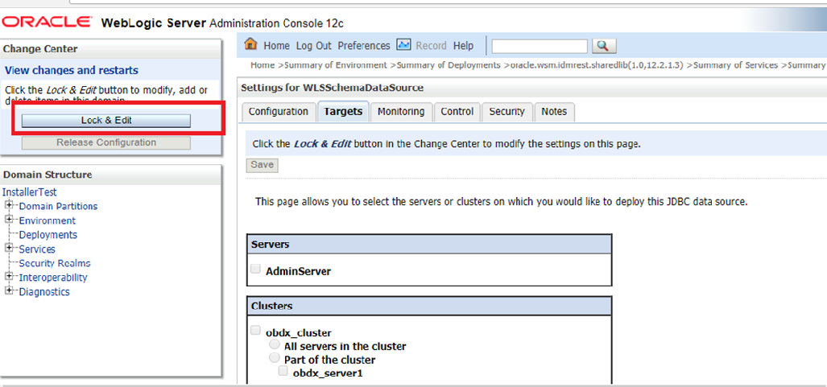
Task: Click the Home toolbar link
Action: [x=276, y=46]
